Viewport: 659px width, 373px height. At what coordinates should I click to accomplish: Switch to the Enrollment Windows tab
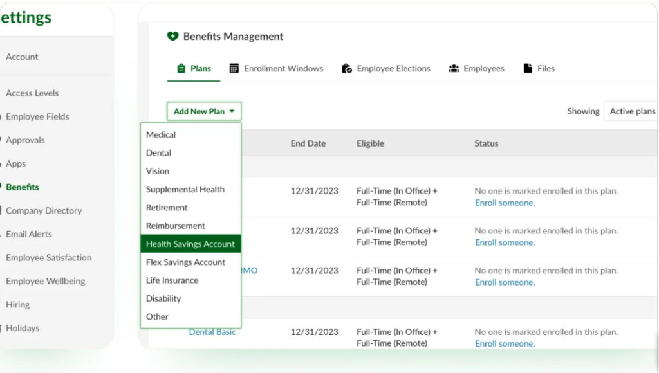click(283, 68)
